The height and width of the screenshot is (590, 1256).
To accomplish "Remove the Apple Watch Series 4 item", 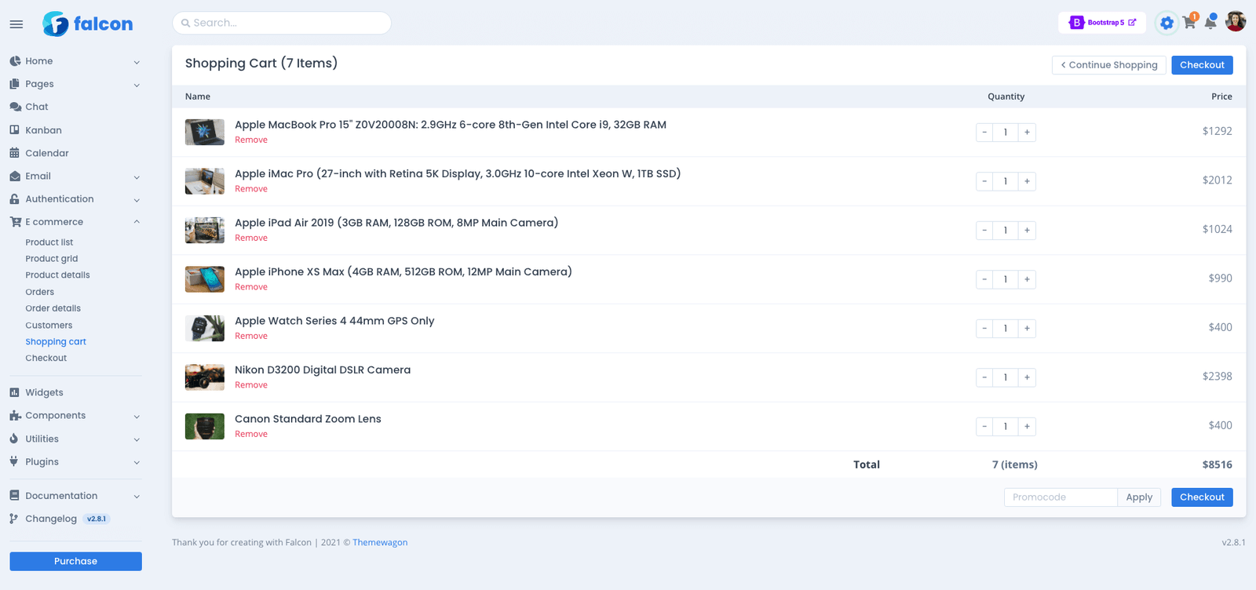I will (x=251, y=336).
